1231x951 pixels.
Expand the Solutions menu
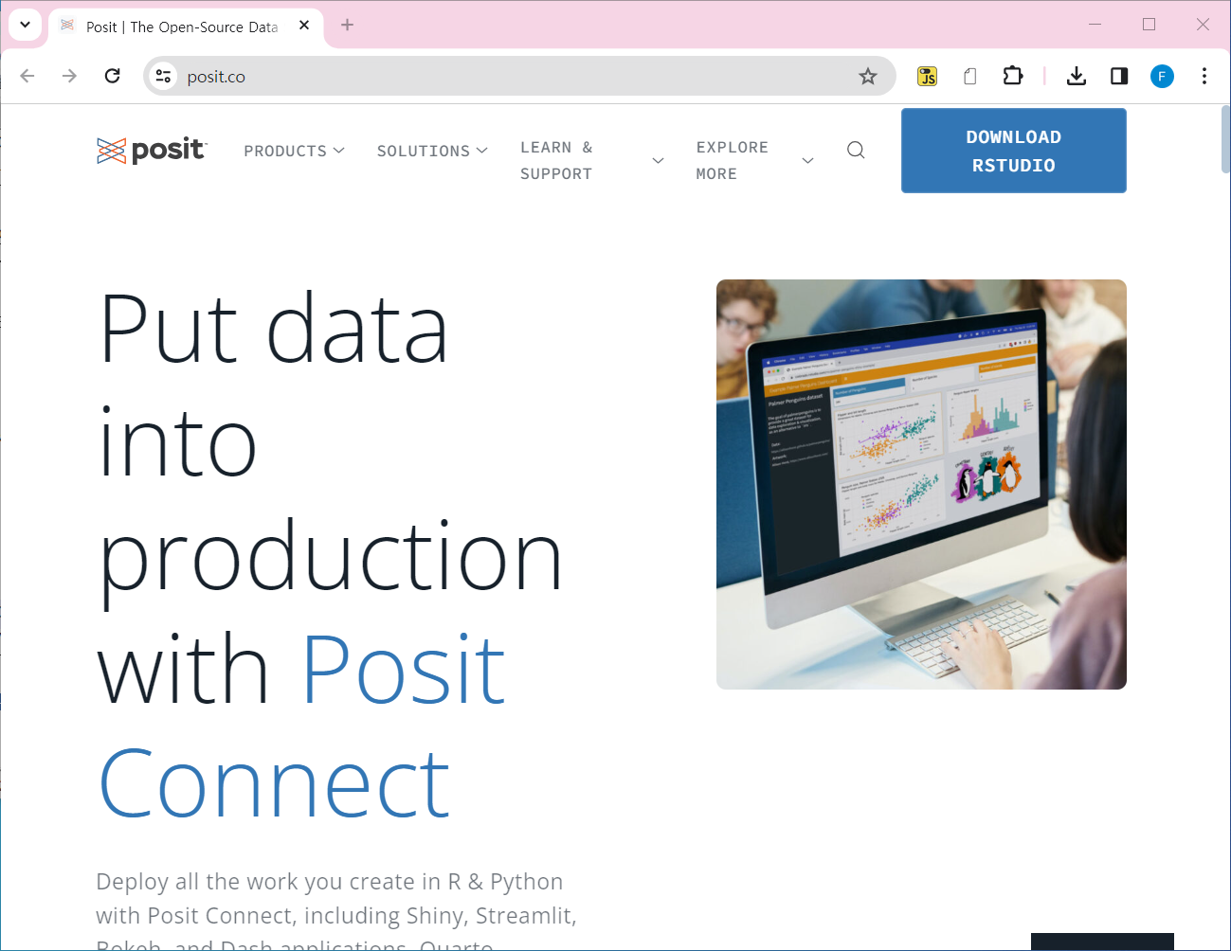coord(432,151)
